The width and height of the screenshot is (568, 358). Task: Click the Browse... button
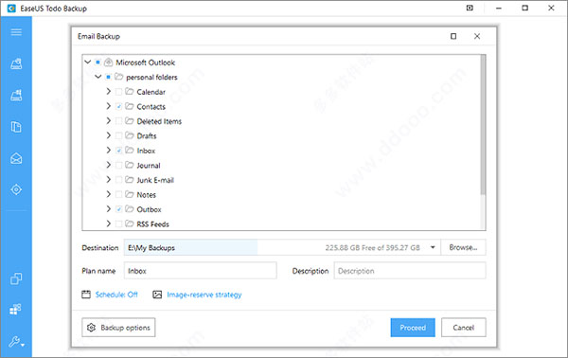[x=463, y=247]
